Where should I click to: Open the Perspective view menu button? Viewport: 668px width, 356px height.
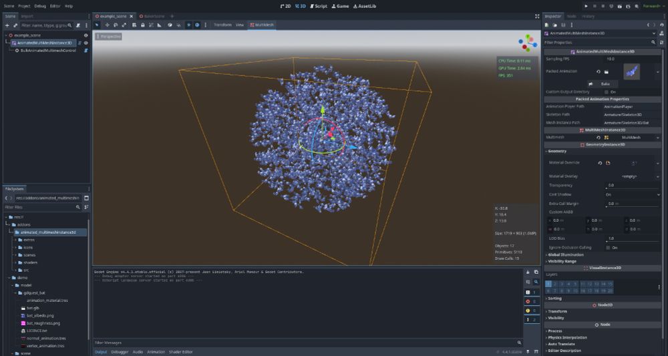(x=109, y=37)
